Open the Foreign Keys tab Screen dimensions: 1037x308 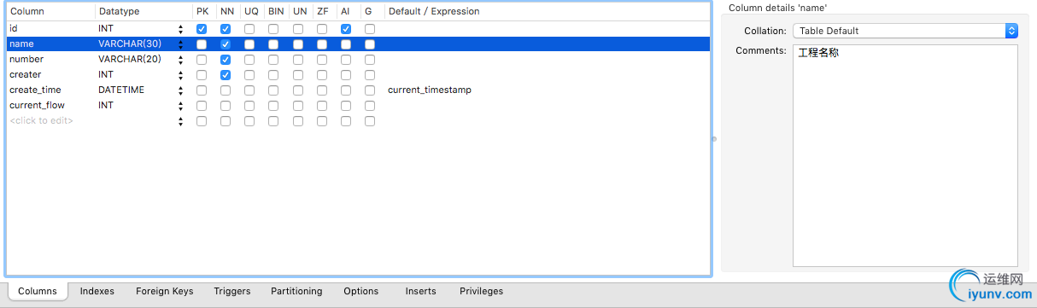point(165,291)
